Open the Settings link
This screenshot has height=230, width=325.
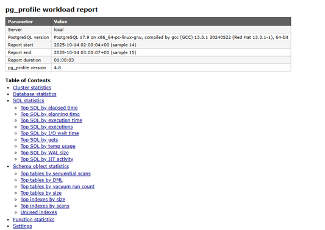(x=23, y=226)
